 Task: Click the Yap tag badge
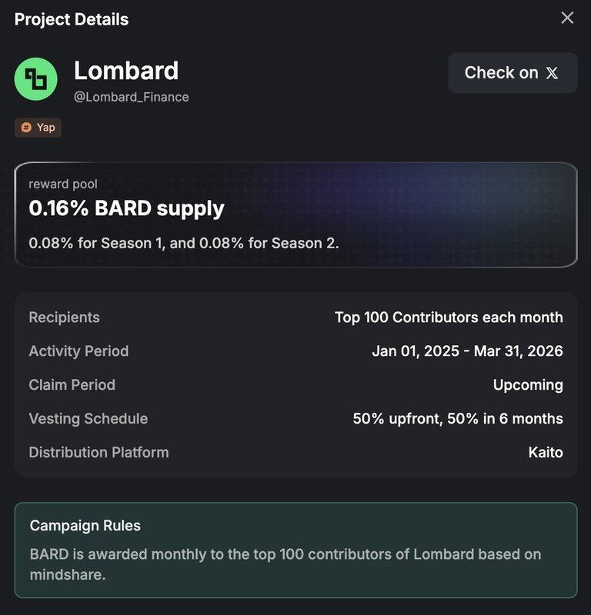38,128
